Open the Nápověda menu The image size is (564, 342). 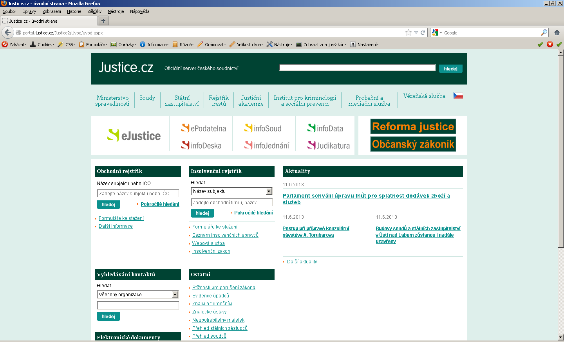[x=139, y=11]
